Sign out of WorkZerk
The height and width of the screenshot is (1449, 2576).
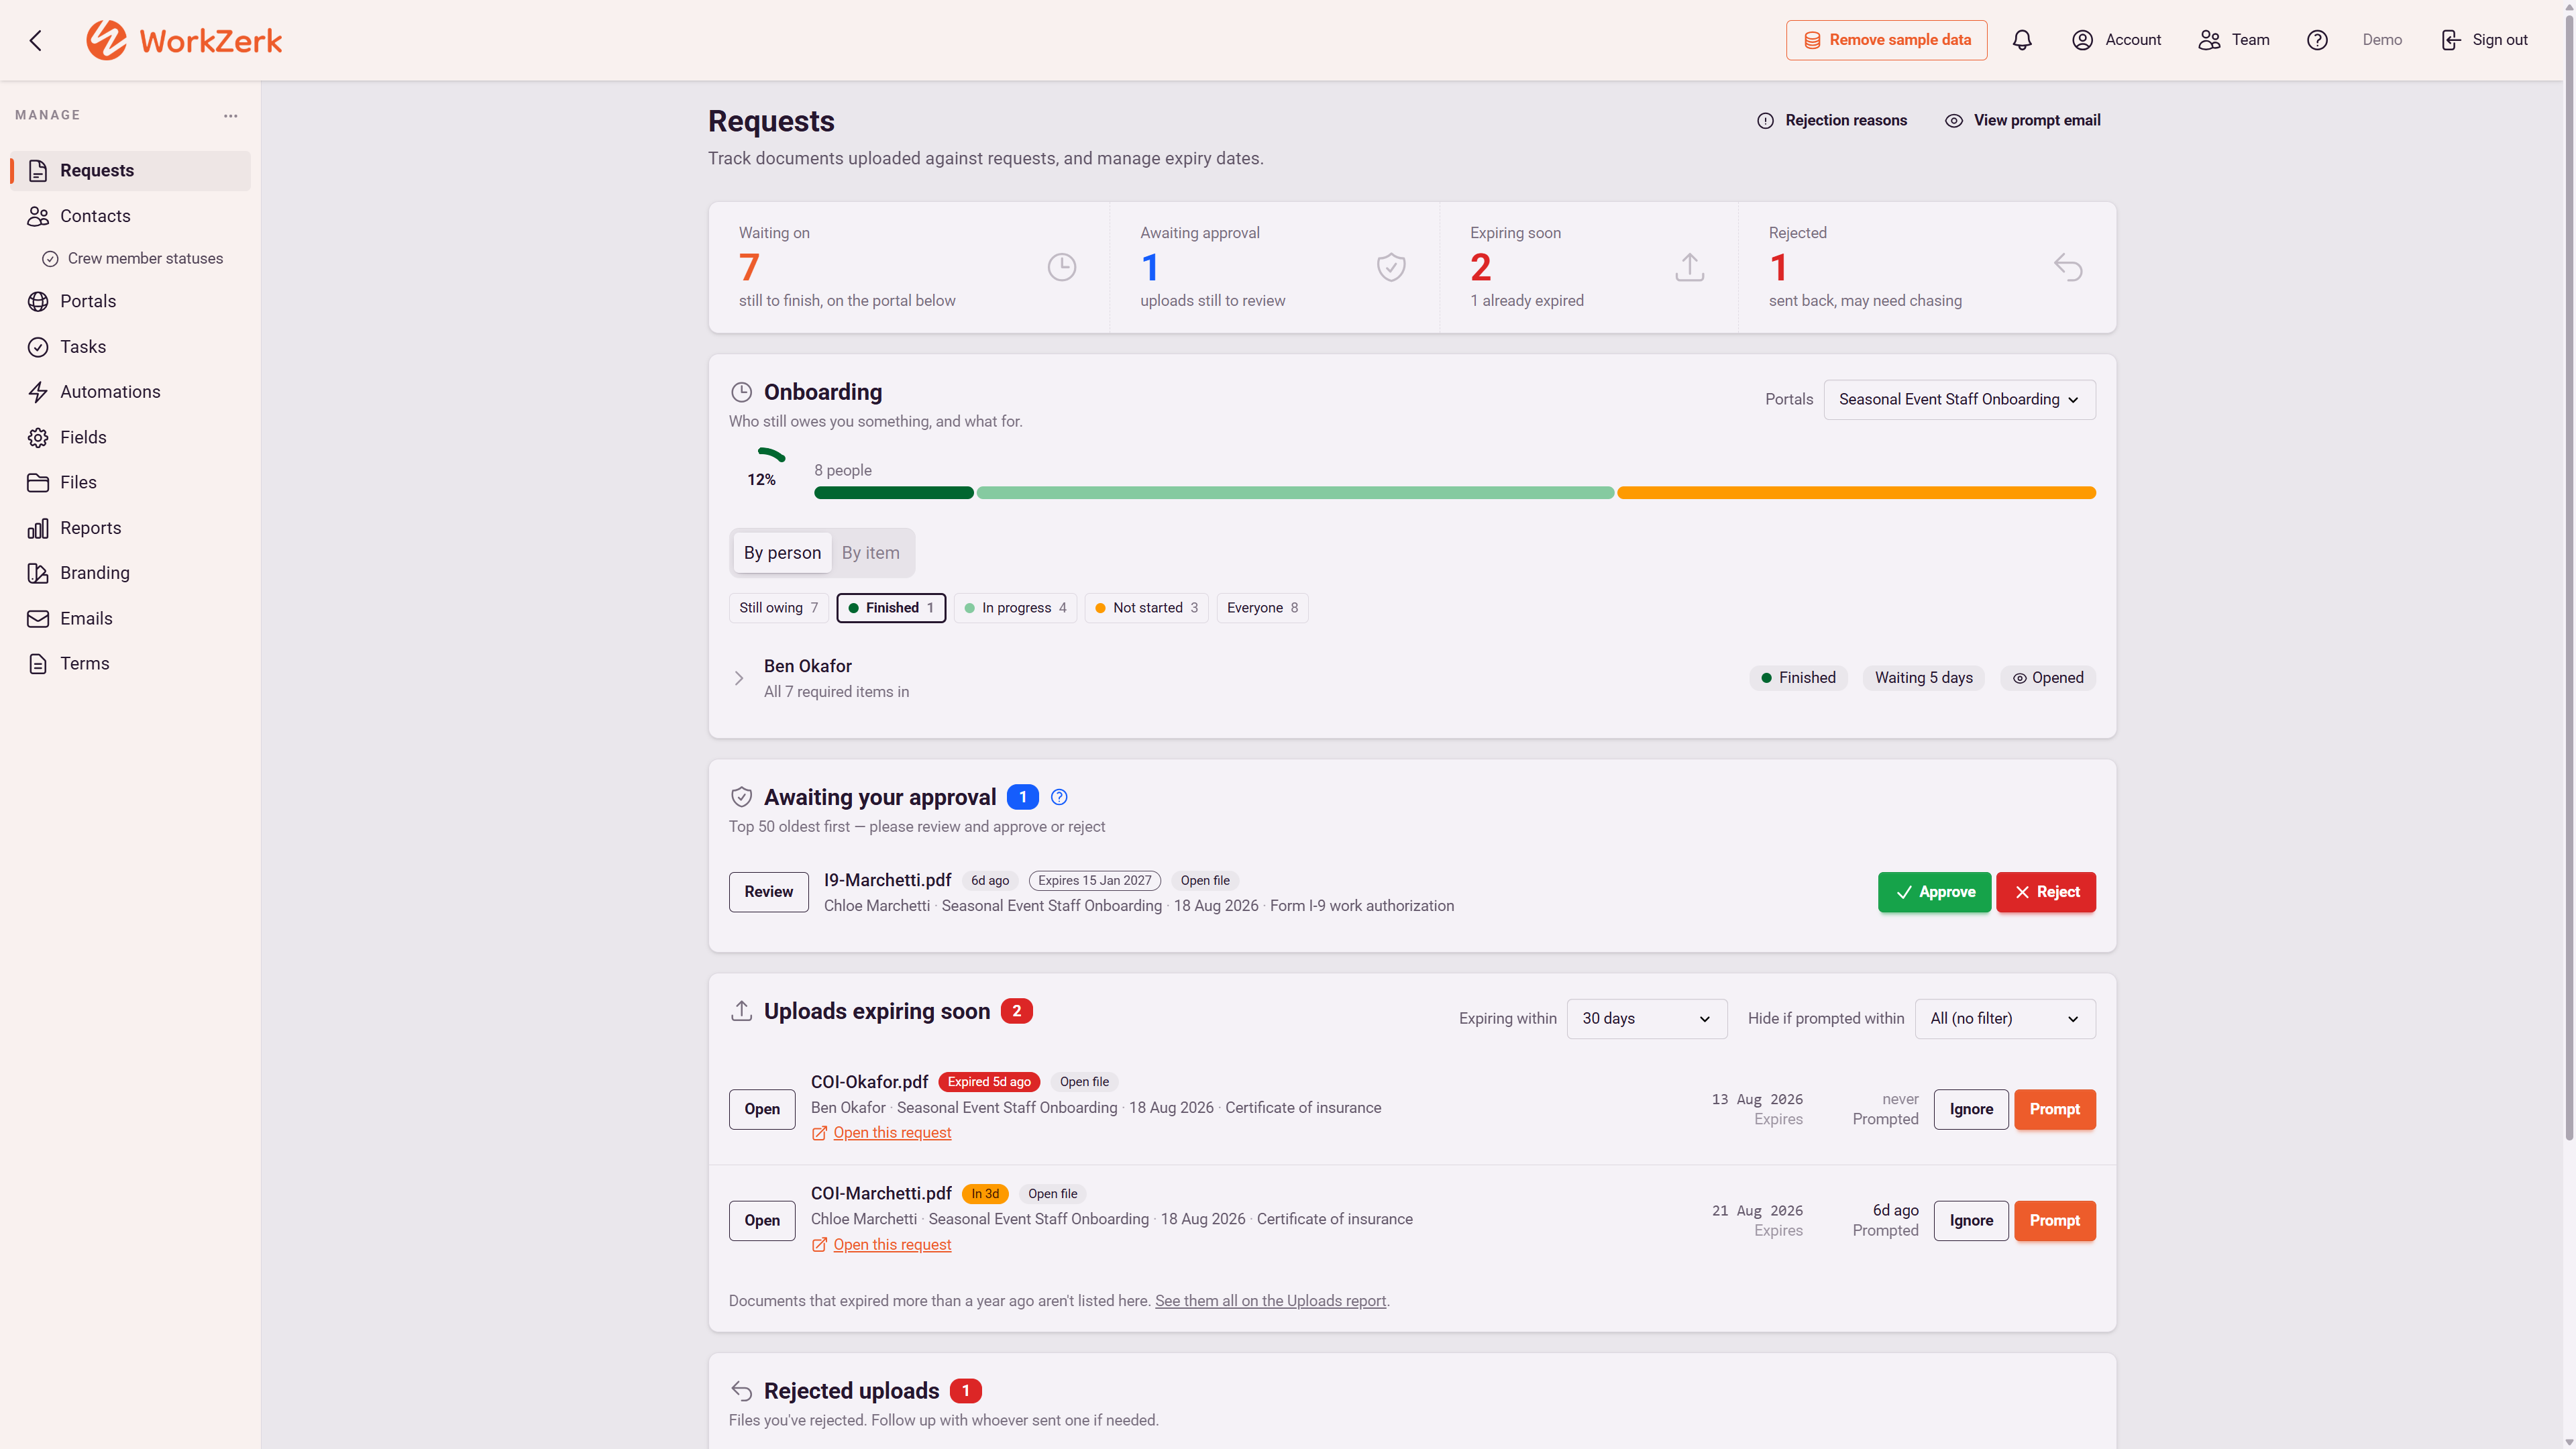point(2485,40)
